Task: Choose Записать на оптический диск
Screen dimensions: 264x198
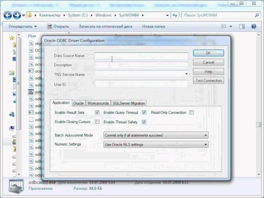Action: coord(106,26)
